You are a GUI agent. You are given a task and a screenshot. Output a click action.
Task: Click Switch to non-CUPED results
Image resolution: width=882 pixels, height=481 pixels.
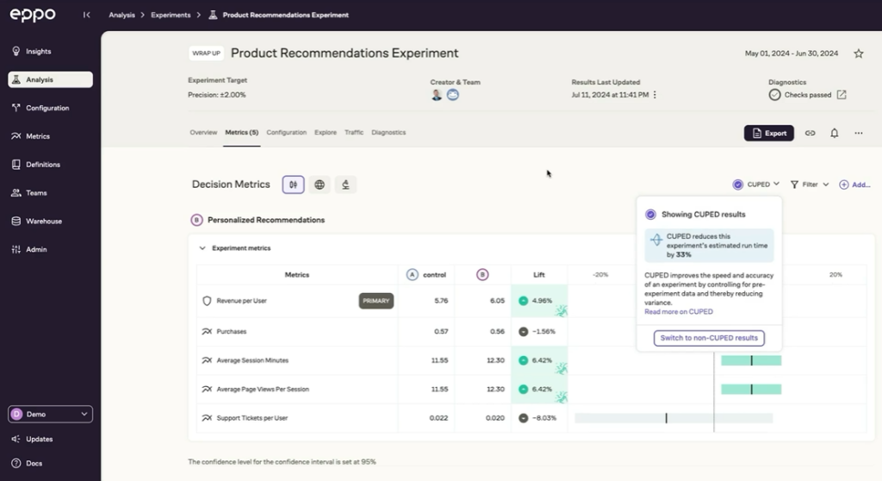pos(709,338)
